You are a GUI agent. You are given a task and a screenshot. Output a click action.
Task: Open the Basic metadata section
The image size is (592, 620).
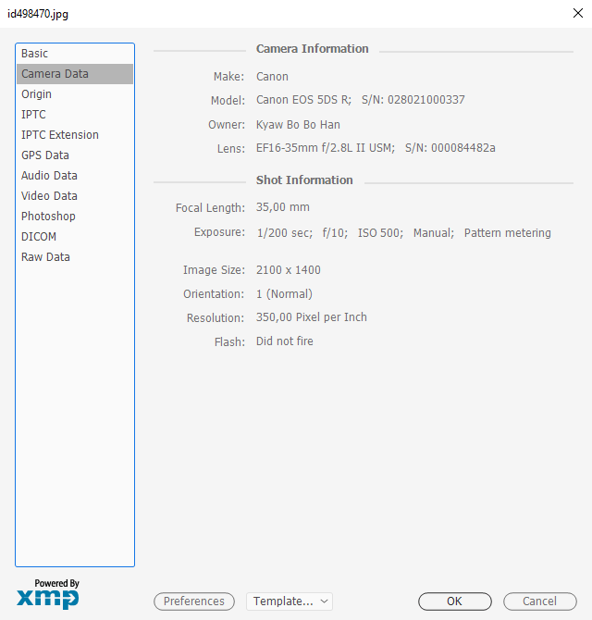click(75, 54)
